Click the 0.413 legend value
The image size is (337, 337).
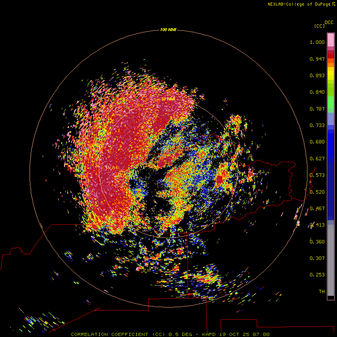317,225
